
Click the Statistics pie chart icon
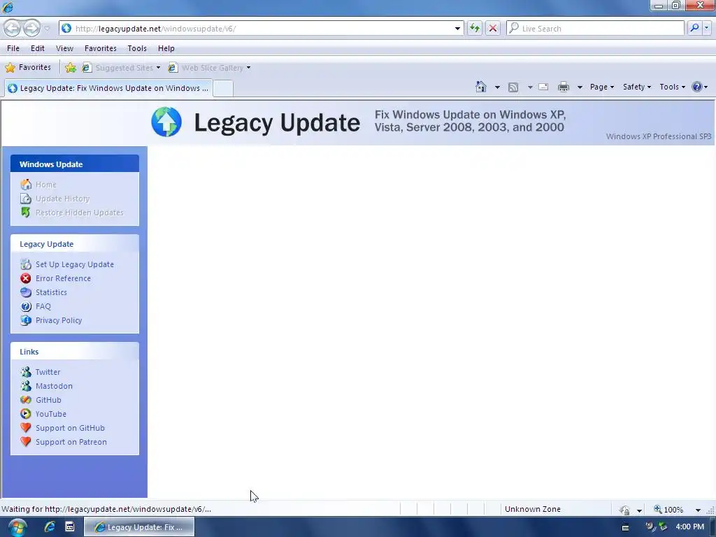[26, 292]
